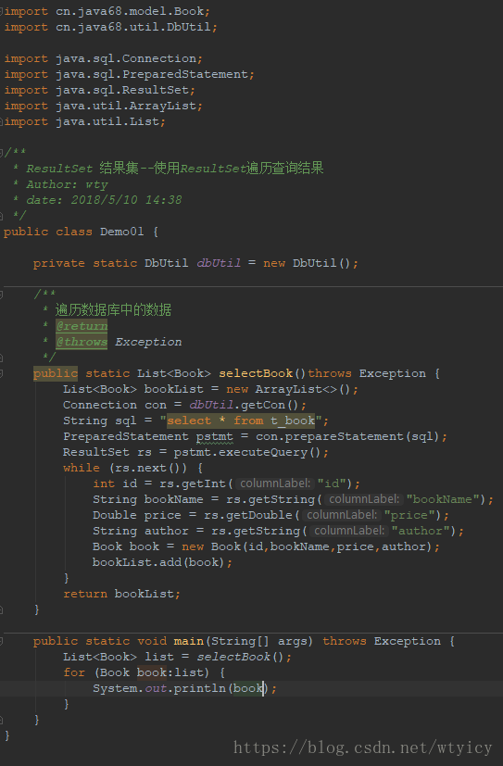Click the 'return bookList;' statement

pyautogui.click(x=121, y=594)
